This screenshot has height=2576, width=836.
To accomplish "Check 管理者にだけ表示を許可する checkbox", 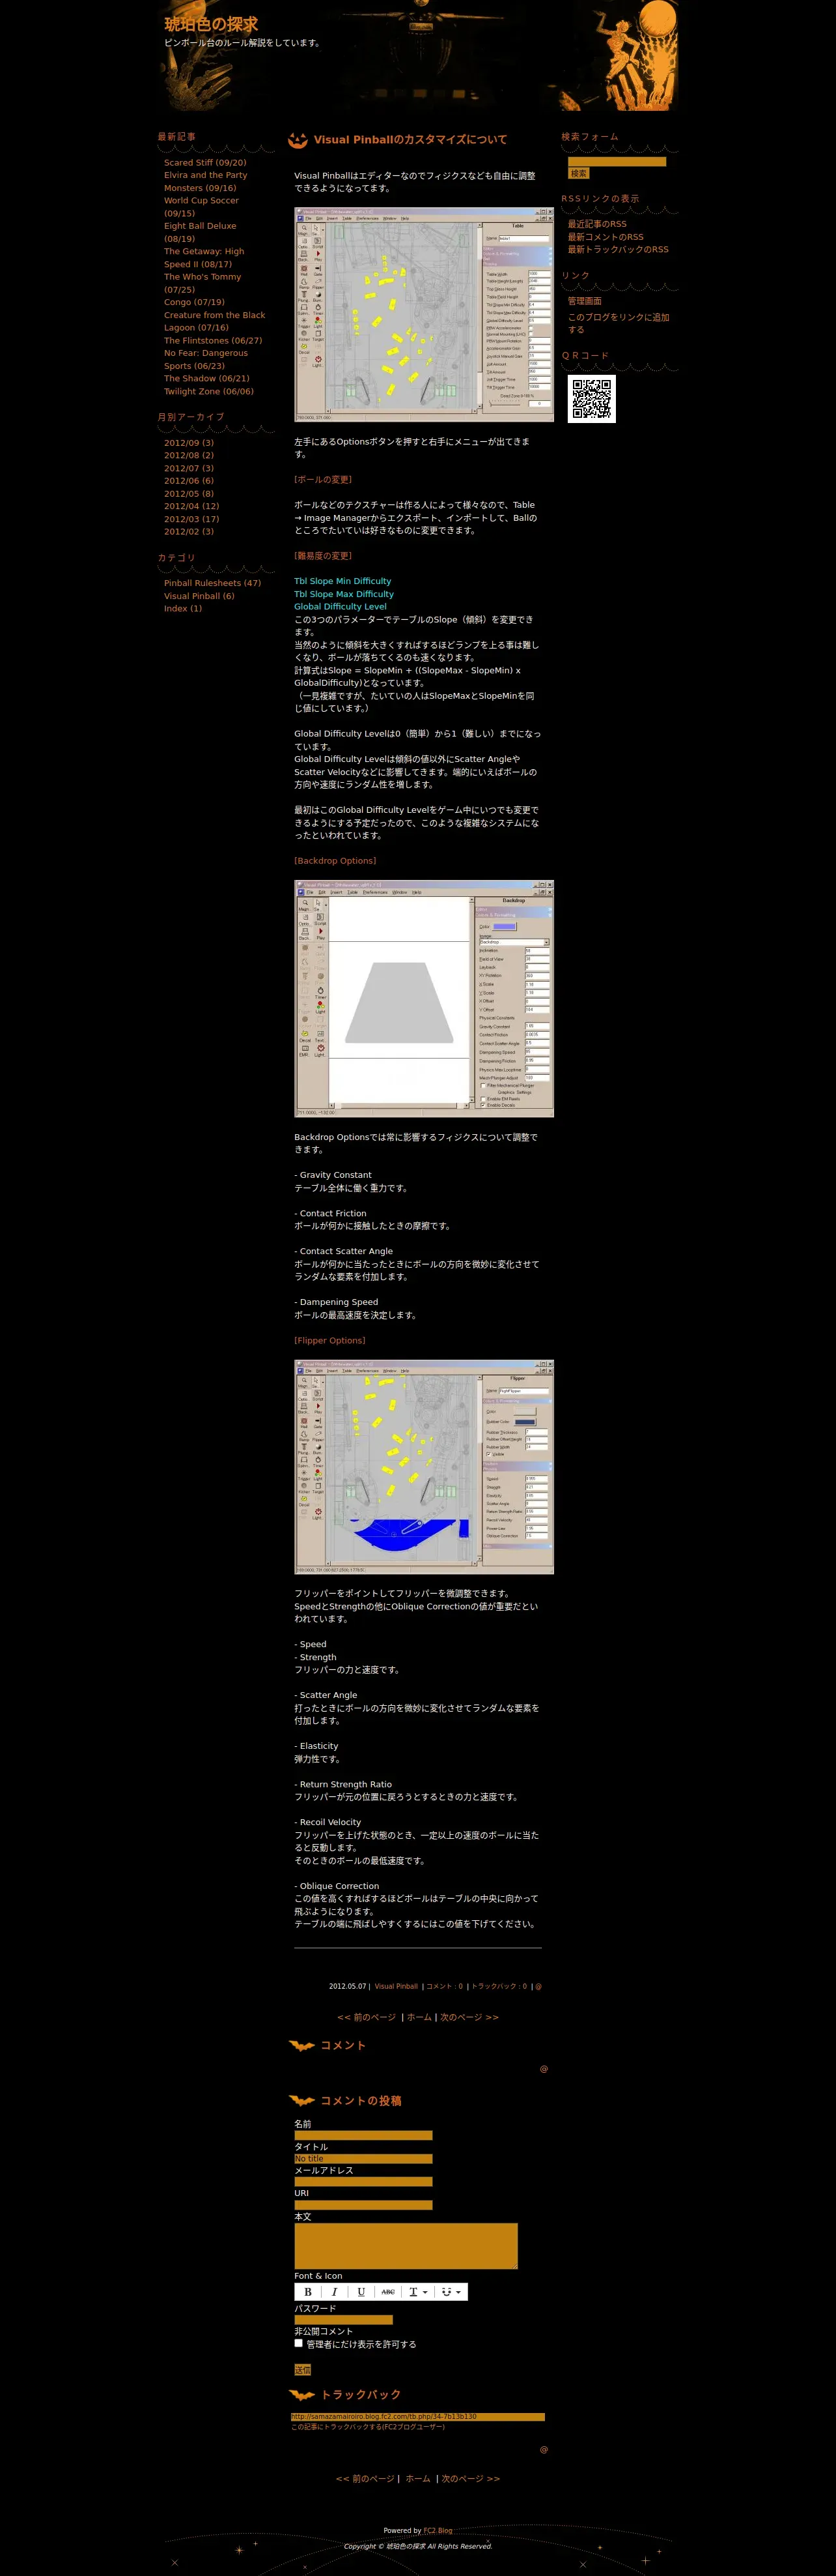I will [x=298, y=2343].
